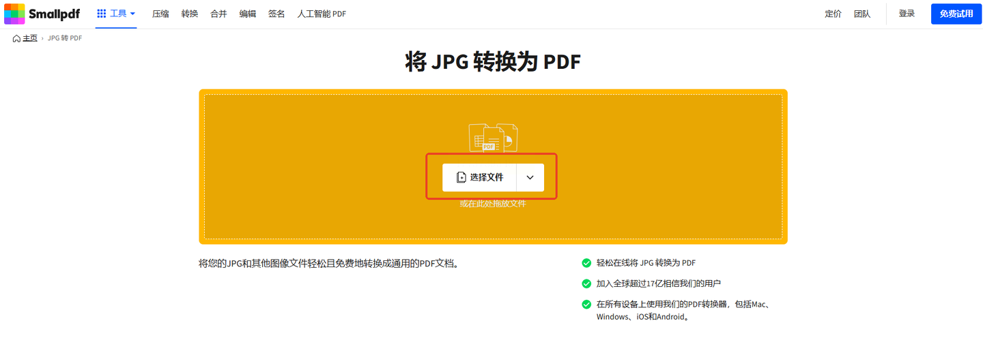Click the Smallpdf logo
Viewport: 983px width, 351px height.
pyautogui.click(x=42, y=14)
